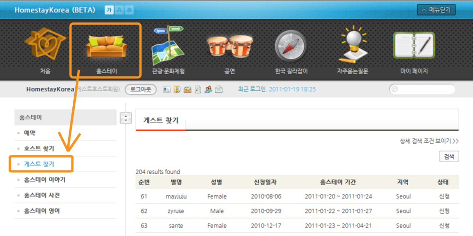Click row number 62

144,211
